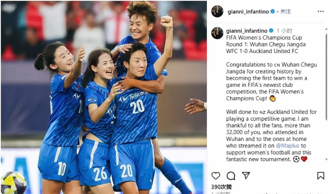Image resolution: width=328 pixels, height=194 pixels.
Task: Open the @fifaplus mention link
Action: [x=288, y=146]
